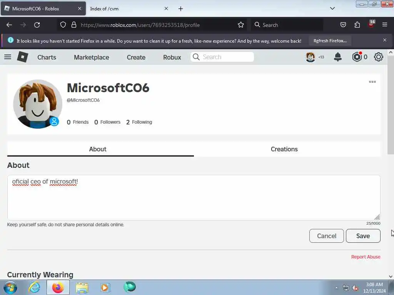Close the Index of /cvm tab
This screenshot has width=394, height=295.
click(166, 8)
